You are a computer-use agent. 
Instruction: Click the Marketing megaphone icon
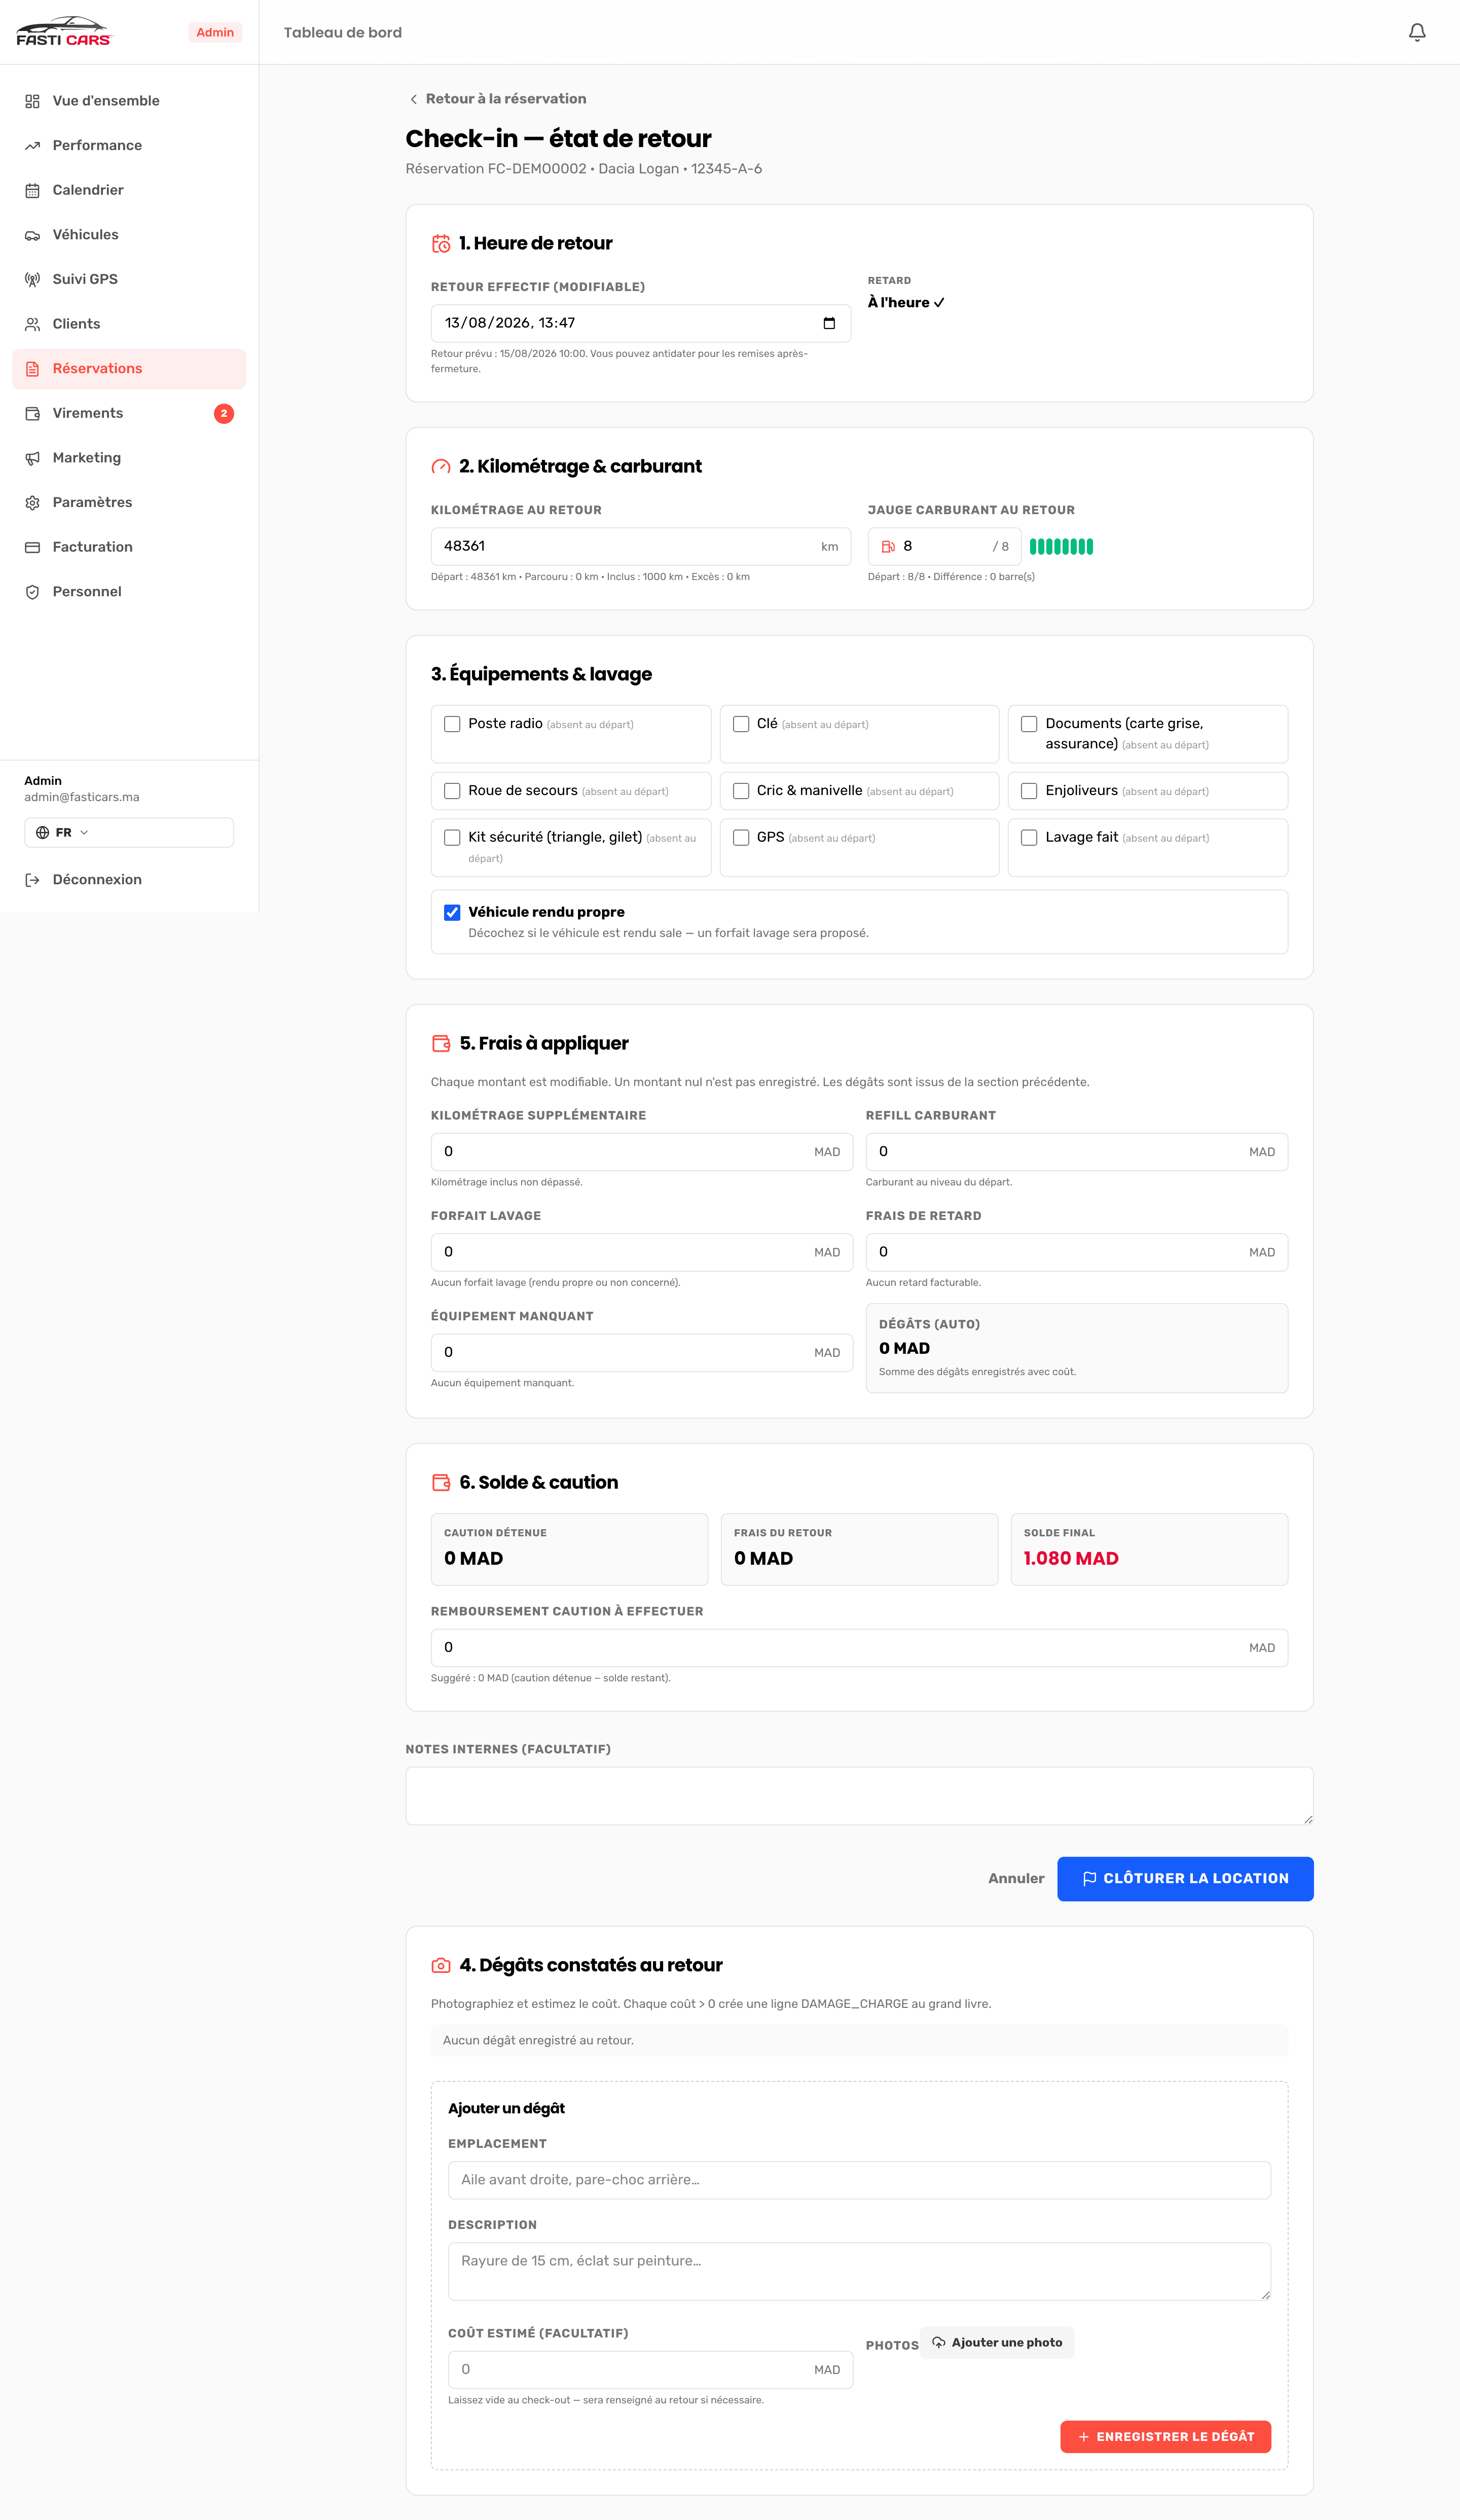coord(32,458)
